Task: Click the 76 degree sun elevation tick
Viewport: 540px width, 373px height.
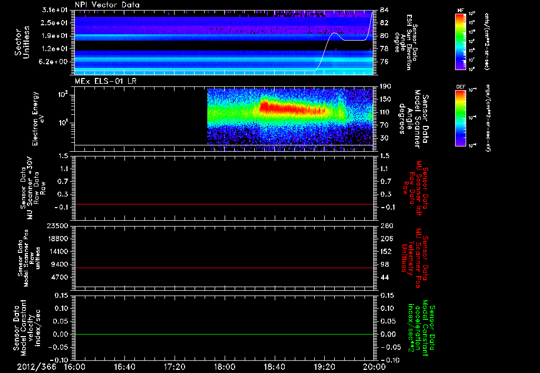Action: [384, 62]
